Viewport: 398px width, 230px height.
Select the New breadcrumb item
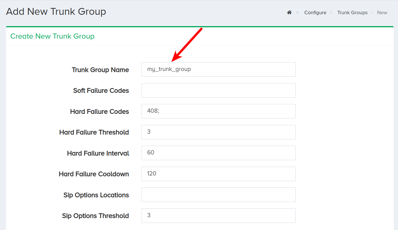tap(382, 12)
